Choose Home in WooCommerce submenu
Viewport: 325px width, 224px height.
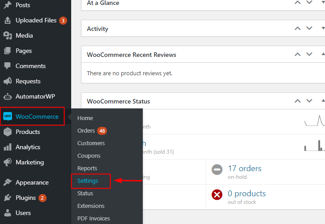(x=85, y=118)
